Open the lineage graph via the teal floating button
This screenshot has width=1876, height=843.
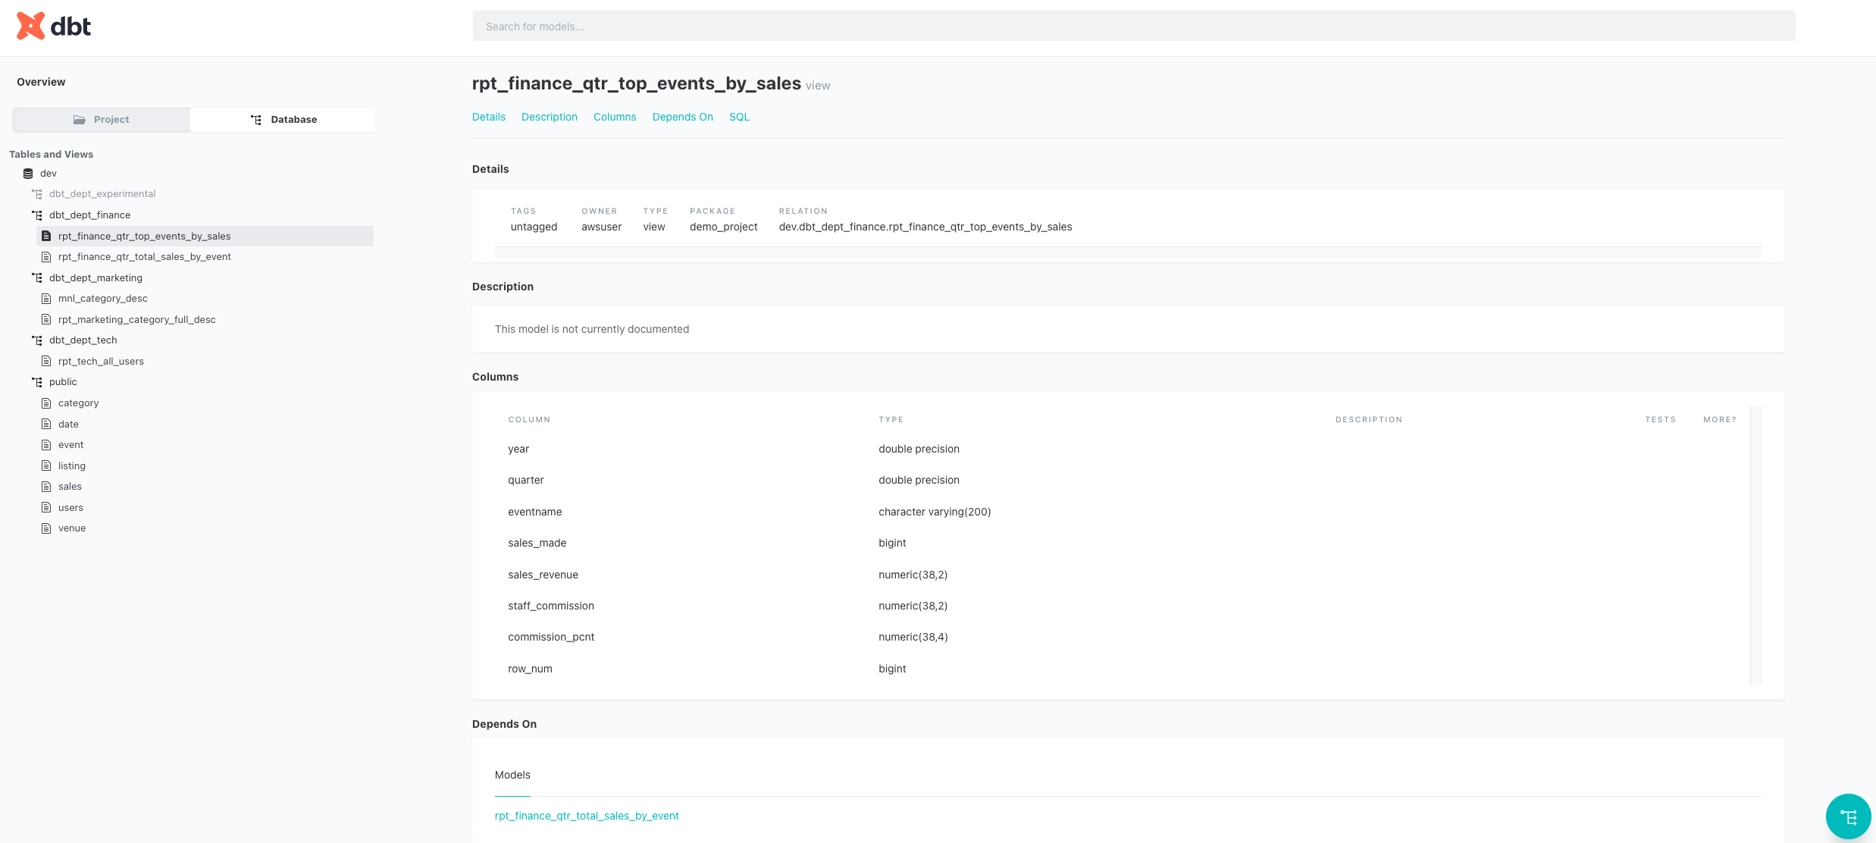click(1848, 816)
